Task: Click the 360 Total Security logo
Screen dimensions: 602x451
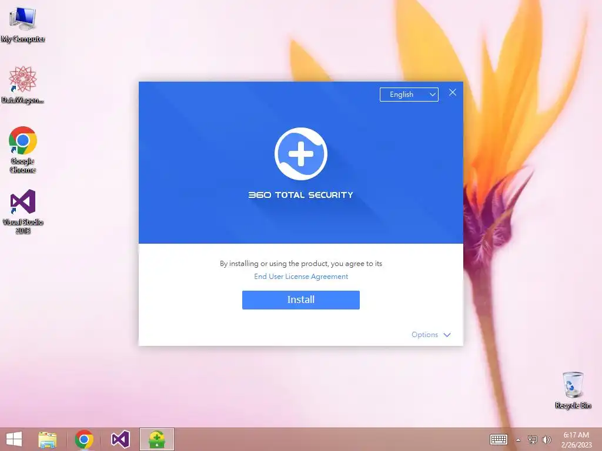Action: (301, 154)
